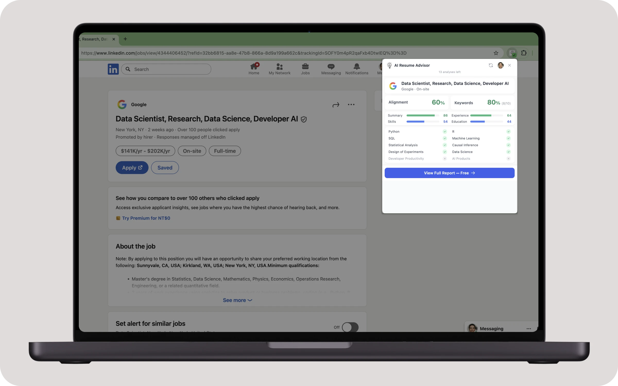Viewport: 618px width, 386px height.
Task: Click the share arrow on the job posting
Action: [x=336, y=104]
